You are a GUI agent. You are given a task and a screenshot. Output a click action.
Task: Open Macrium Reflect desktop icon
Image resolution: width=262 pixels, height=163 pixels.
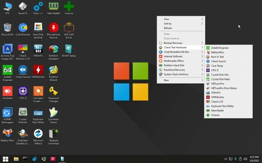click(38, 137)
